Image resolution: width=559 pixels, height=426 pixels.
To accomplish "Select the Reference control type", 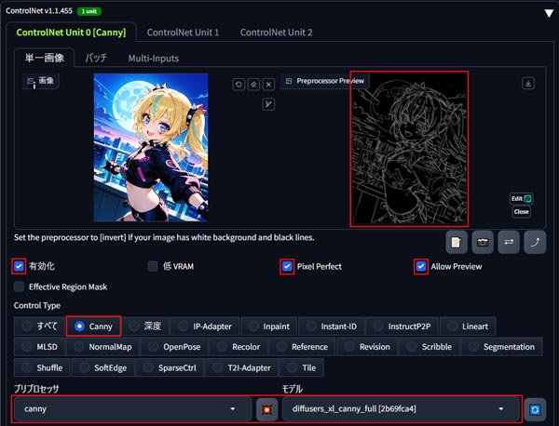I will coord(302,347).
